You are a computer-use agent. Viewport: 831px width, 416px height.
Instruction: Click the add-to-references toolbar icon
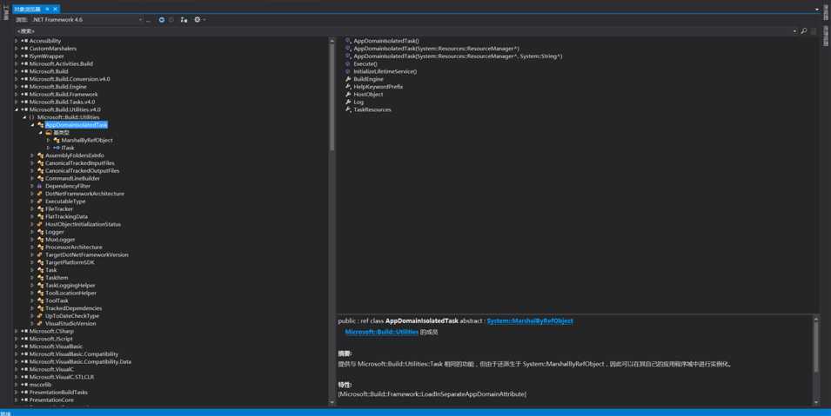pos(184,20)
